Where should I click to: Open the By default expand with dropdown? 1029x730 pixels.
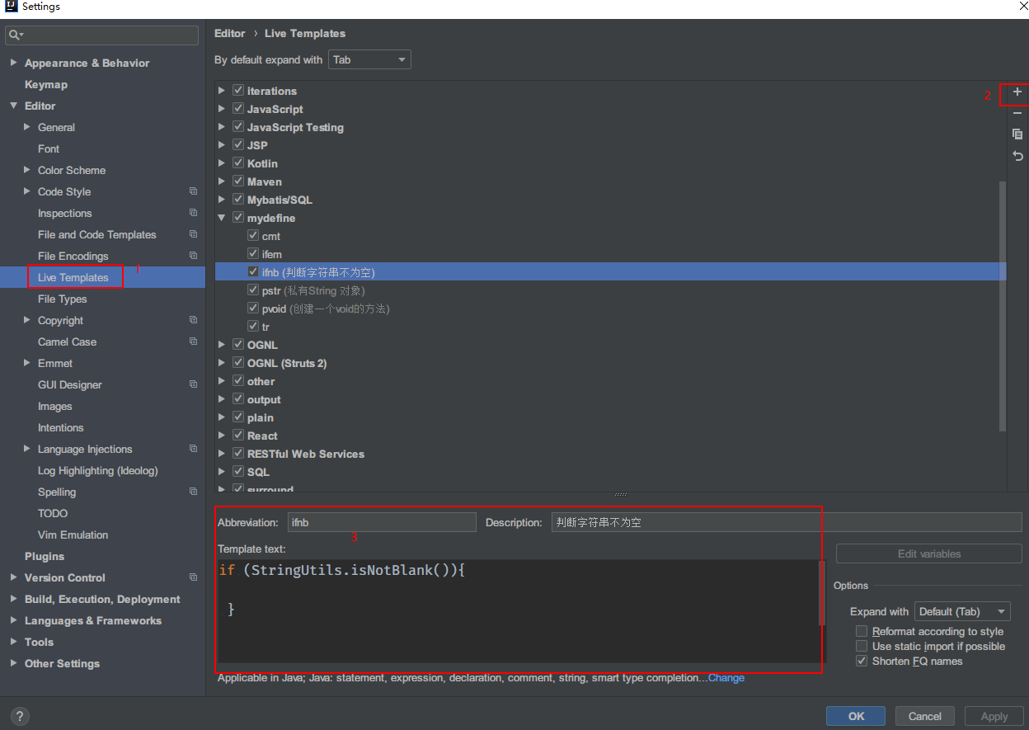tap(369, 60)
